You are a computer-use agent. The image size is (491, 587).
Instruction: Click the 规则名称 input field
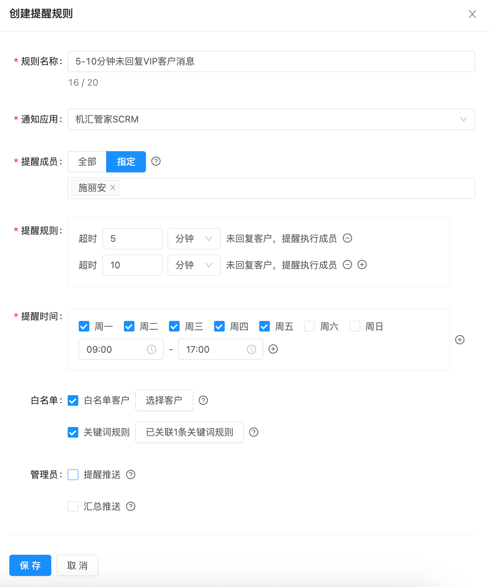pos(271,61)
